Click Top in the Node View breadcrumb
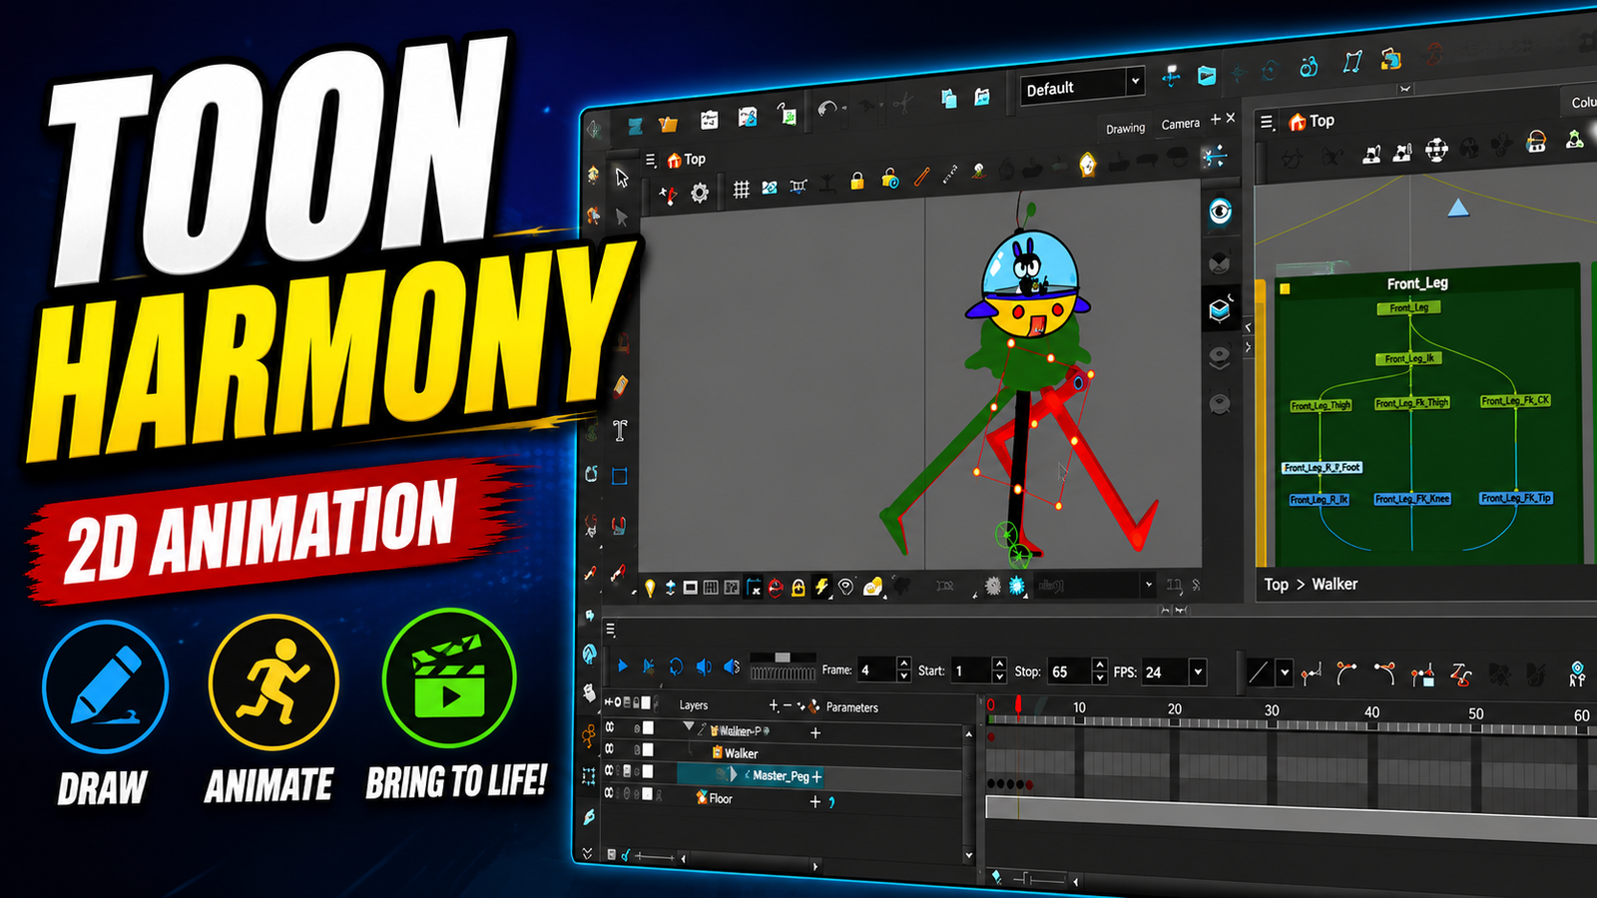Image resolution: width=1597 pixels, height=898 pixels. (x=1276, y=585)
